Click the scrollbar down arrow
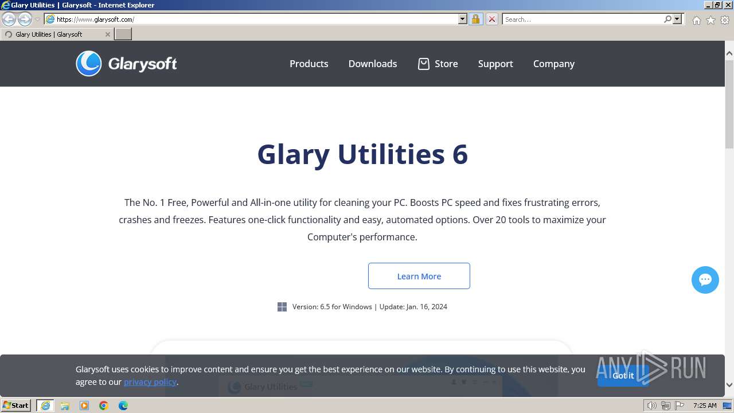The height and width of the screenshot is (413, 734). (x=729, y=385)
